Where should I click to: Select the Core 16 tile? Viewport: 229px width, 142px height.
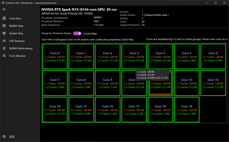[x=108, y=110]
